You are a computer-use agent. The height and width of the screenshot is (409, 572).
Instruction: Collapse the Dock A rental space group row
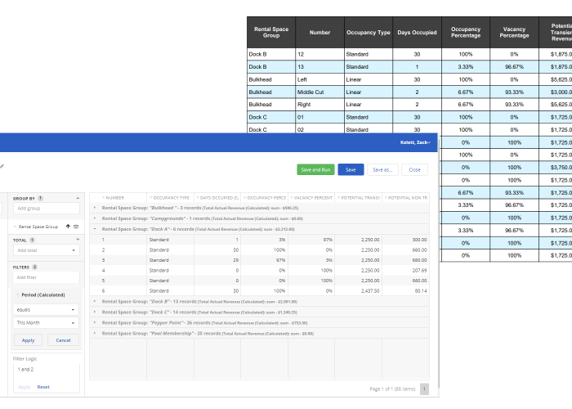point(95,229)
